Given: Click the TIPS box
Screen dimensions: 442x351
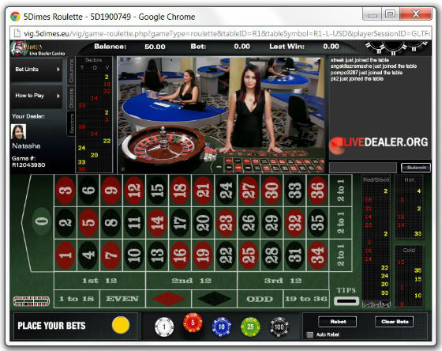Looking at the screenshot, I should (x=346, y=301).
